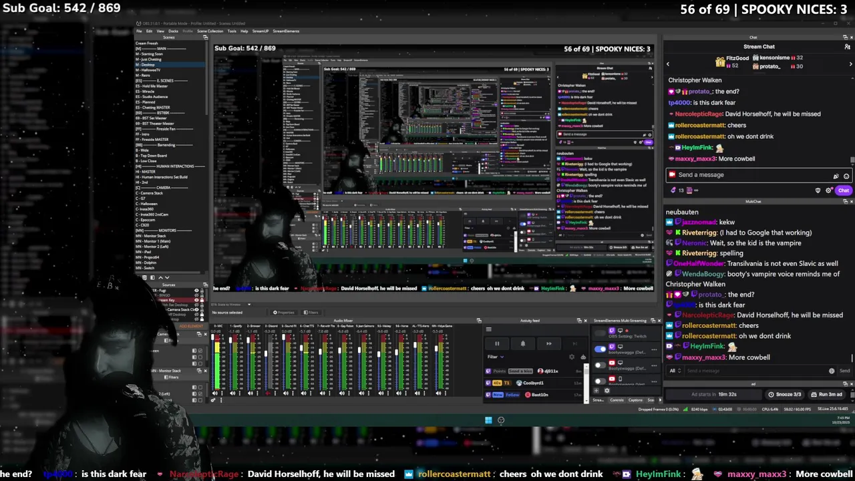
Task: Toggle visibility of Stream Key source
Action: pyautogui.click(x=196, y=300)
